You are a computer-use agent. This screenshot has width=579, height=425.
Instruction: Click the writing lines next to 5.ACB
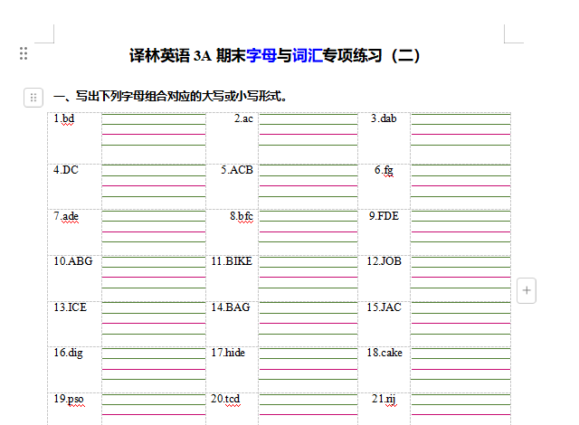(308, 181)
